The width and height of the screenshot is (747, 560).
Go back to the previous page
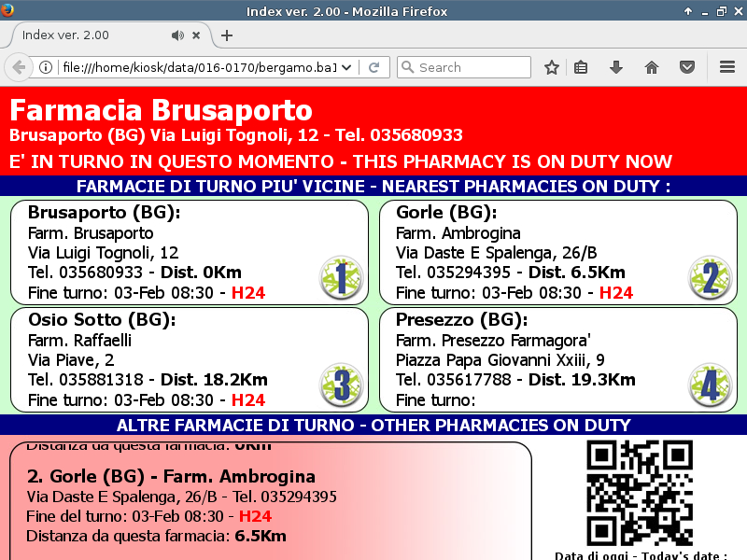point(18,67)
